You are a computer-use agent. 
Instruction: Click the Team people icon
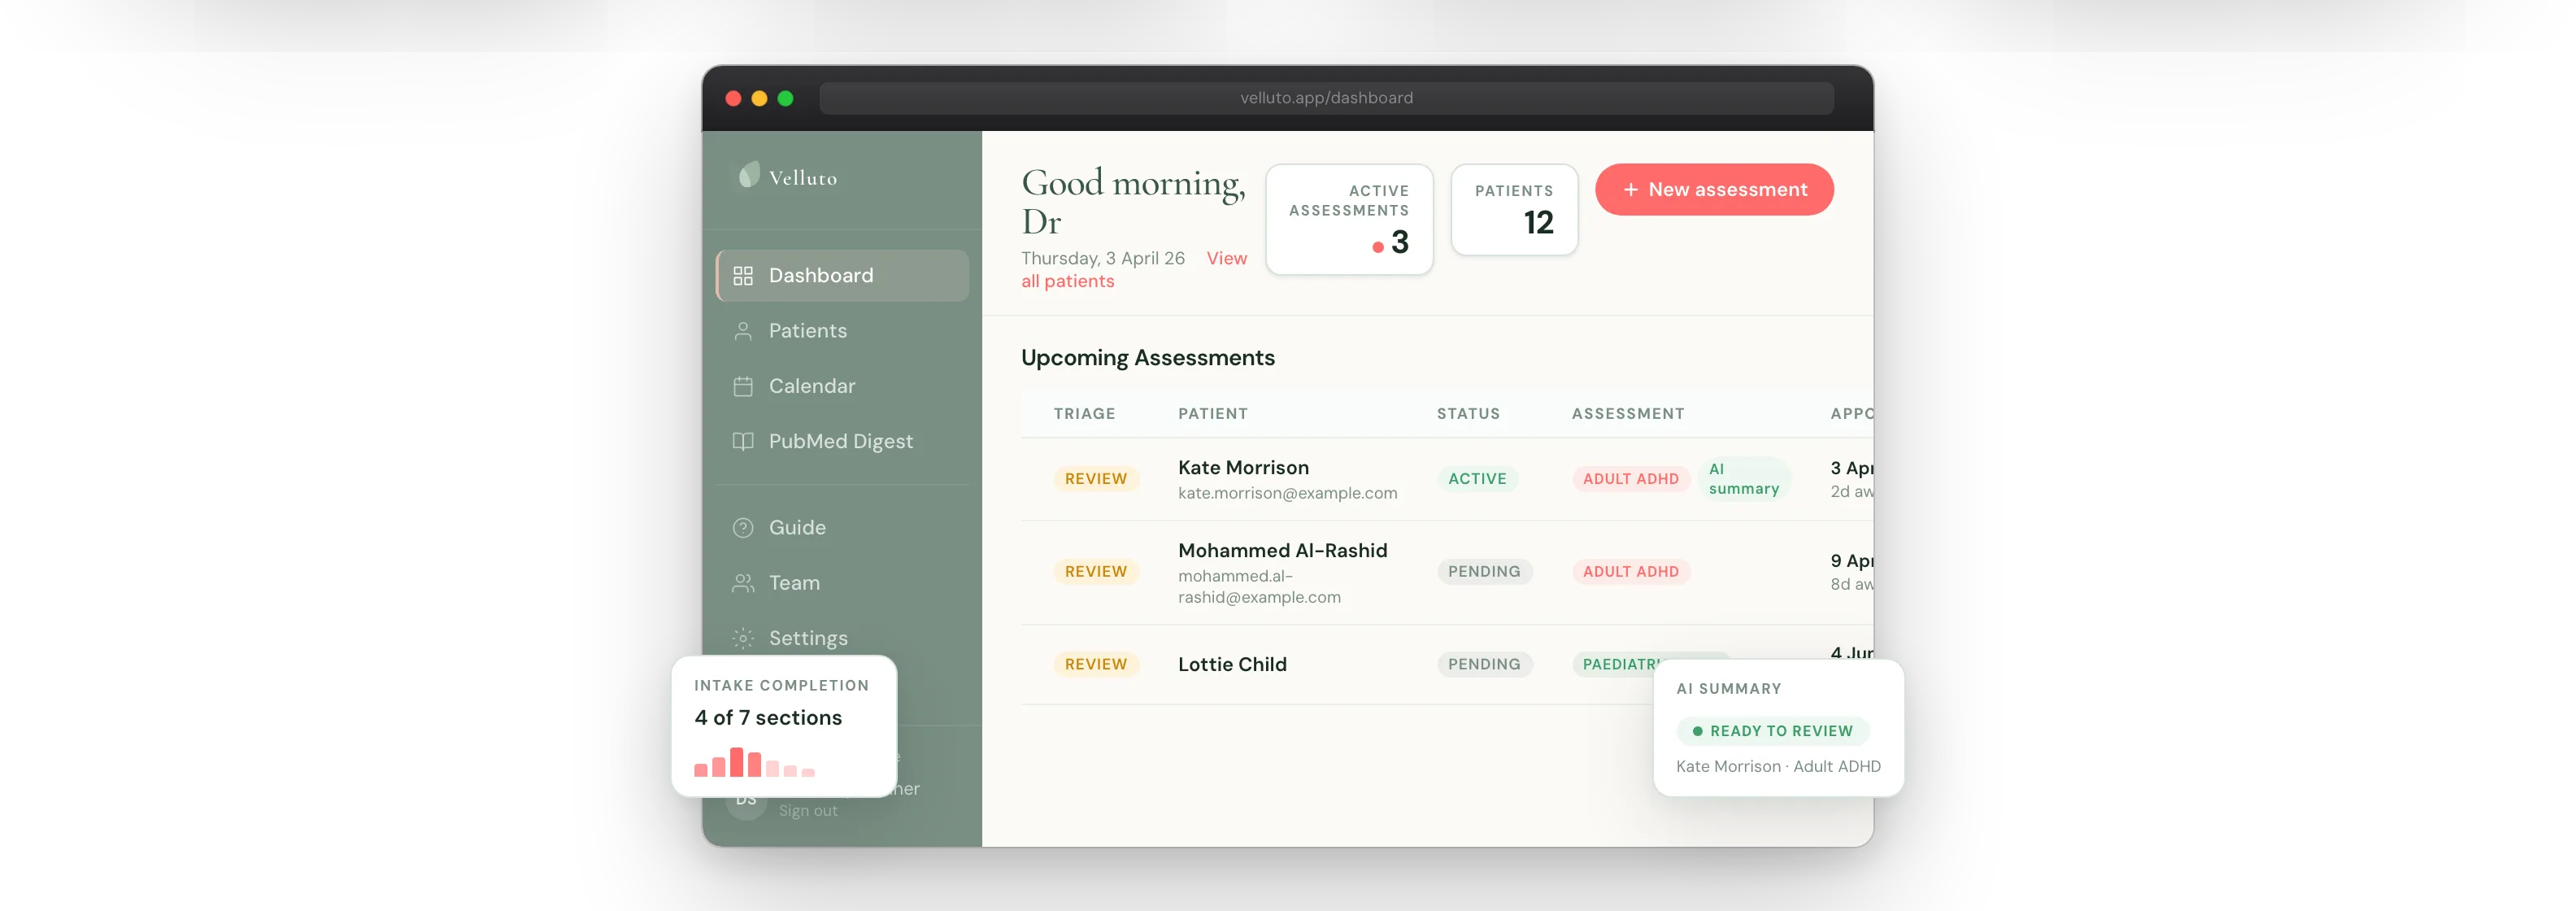click(x=743, y=583)
